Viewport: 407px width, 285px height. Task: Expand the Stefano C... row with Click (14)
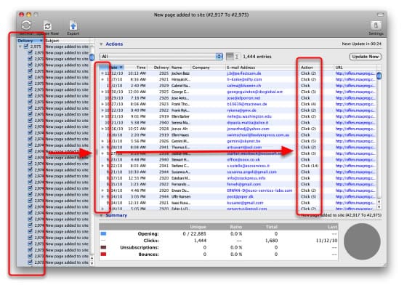102,166
